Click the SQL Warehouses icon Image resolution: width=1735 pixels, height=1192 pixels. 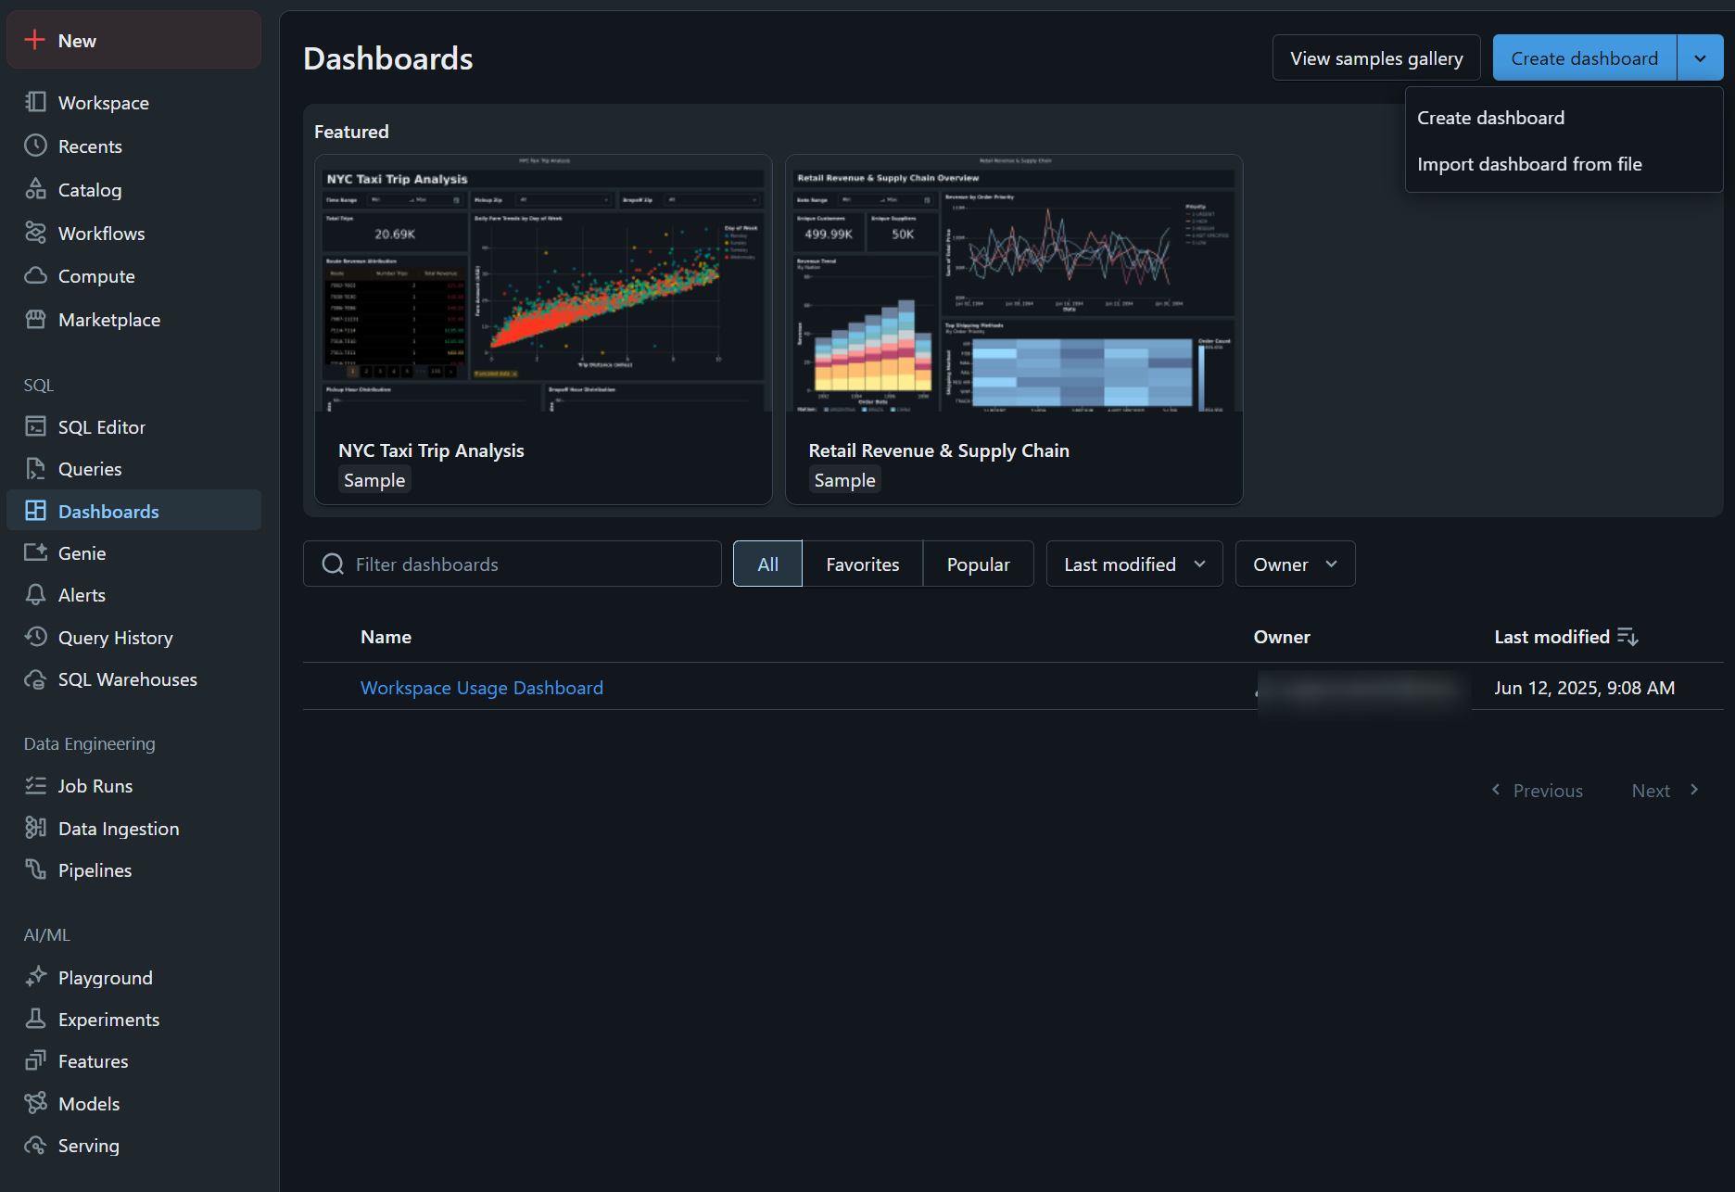coord(35,679)
